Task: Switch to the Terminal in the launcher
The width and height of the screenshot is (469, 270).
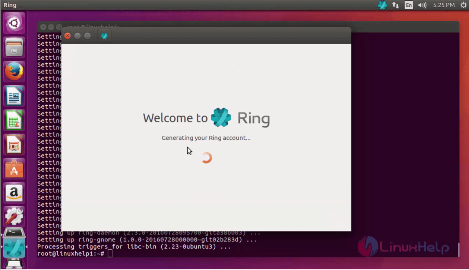Action: [14, 233]
